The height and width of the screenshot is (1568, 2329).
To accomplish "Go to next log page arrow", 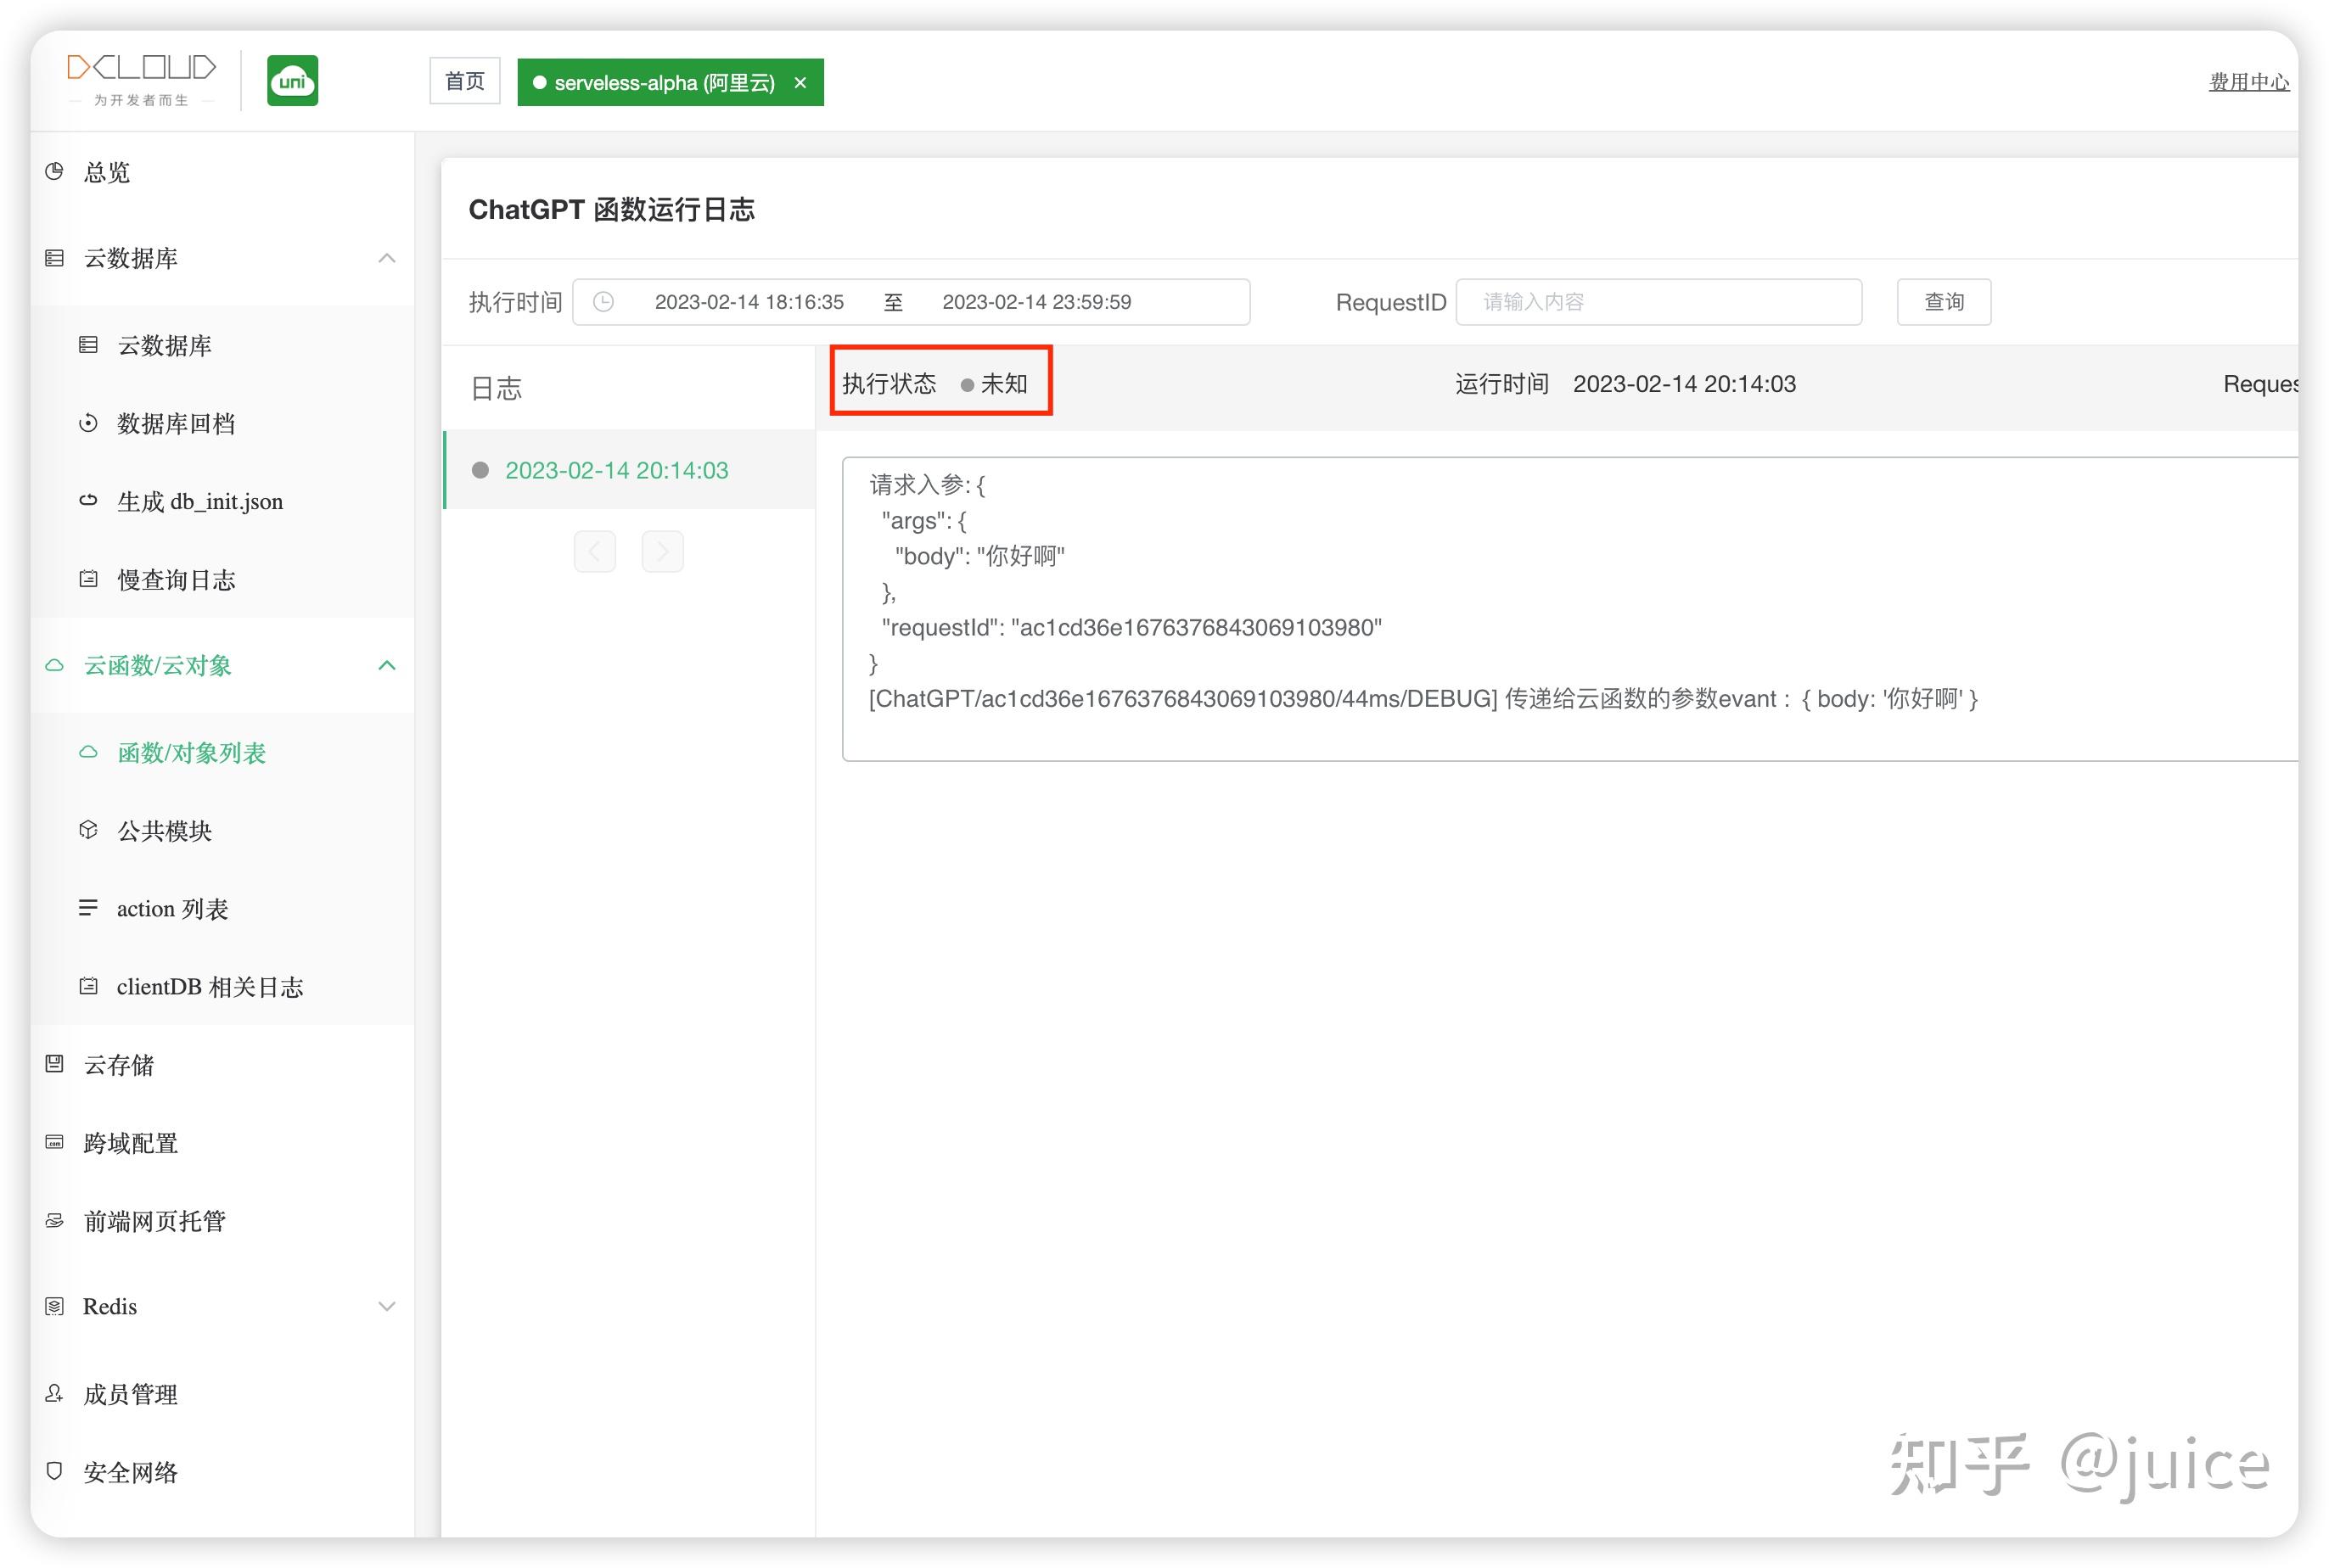I will point(662,551).
